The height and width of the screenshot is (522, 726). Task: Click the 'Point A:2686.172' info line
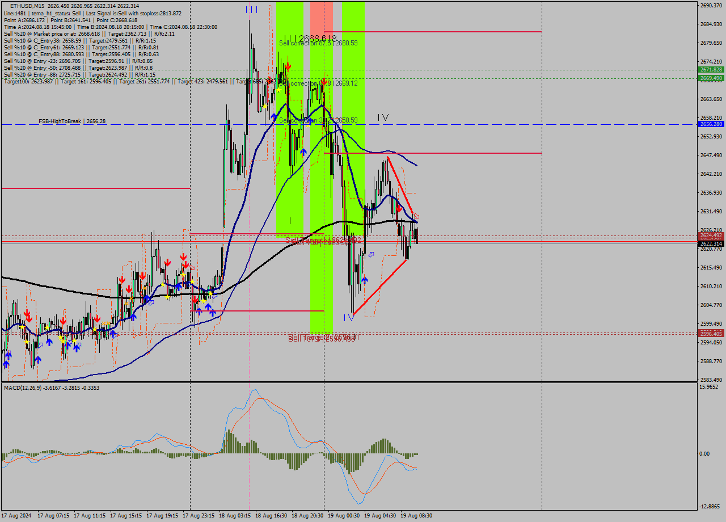click(70, 20)
